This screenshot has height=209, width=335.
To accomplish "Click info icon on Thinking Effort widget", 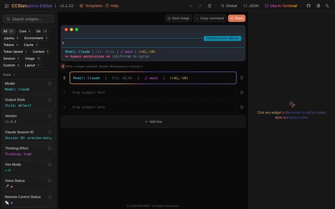I will tap(49, 148).
